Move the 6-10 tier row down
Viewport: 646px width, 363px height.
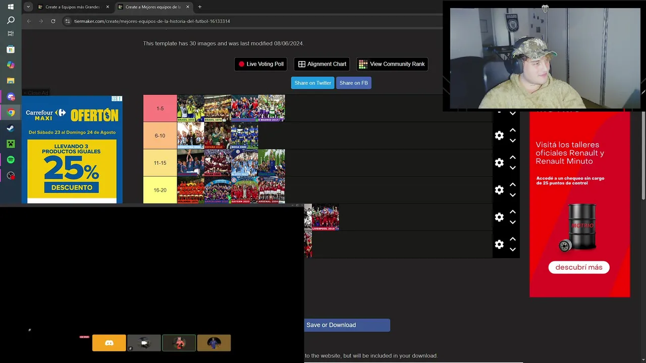tap(513, 141)
